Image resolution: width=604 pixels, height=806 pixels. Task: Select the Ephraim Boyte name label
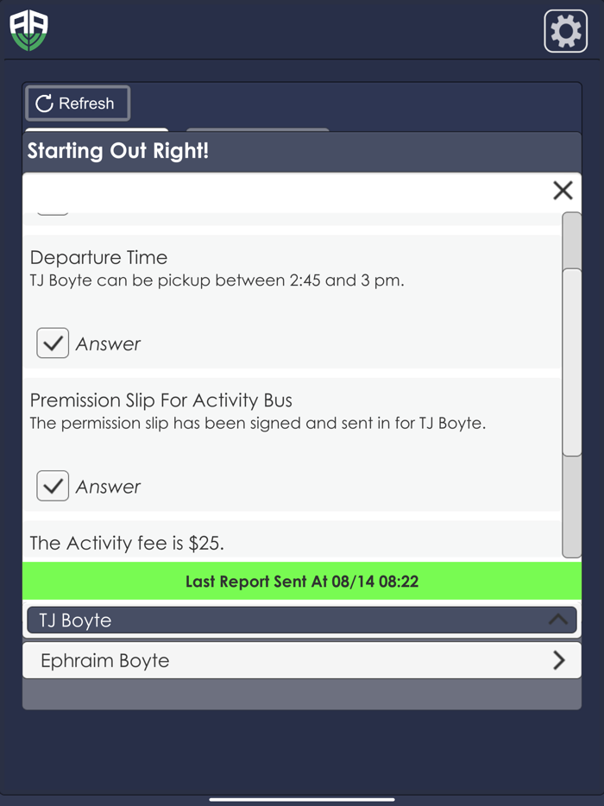click(105, 661)
